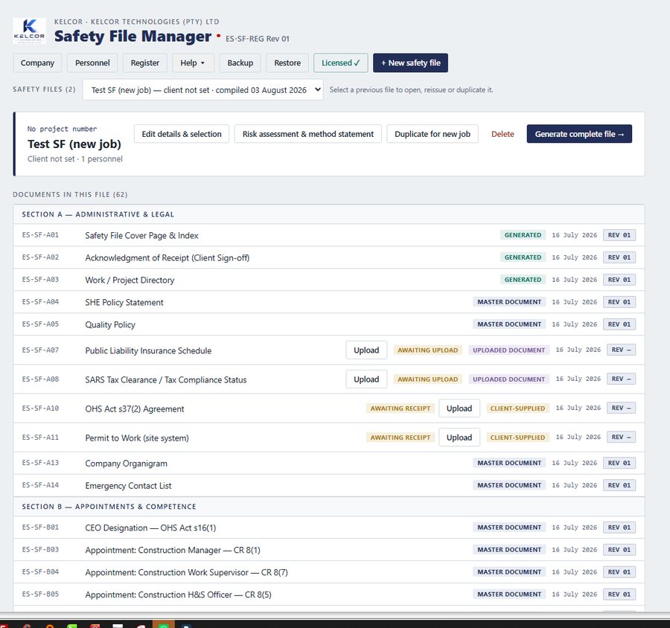The height and width of the screenshot is (628, 670).
Task: Click the Backup button
Action: [240, 63]
